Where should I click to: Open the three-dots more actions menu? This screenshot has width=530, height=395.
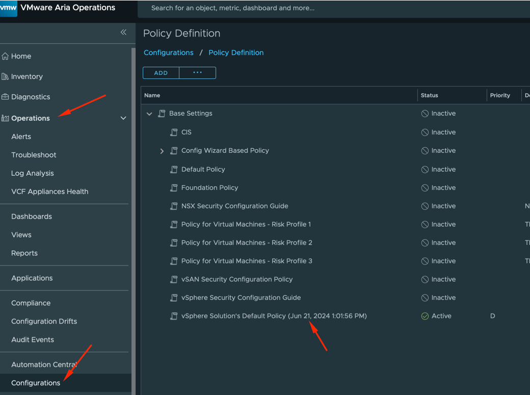click(197, 73)
